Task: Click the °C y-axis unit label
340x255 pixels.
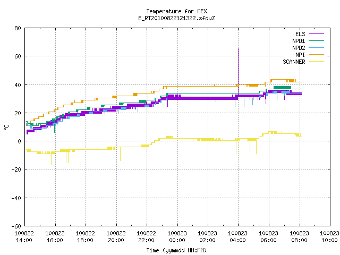Action: [6, 127]
